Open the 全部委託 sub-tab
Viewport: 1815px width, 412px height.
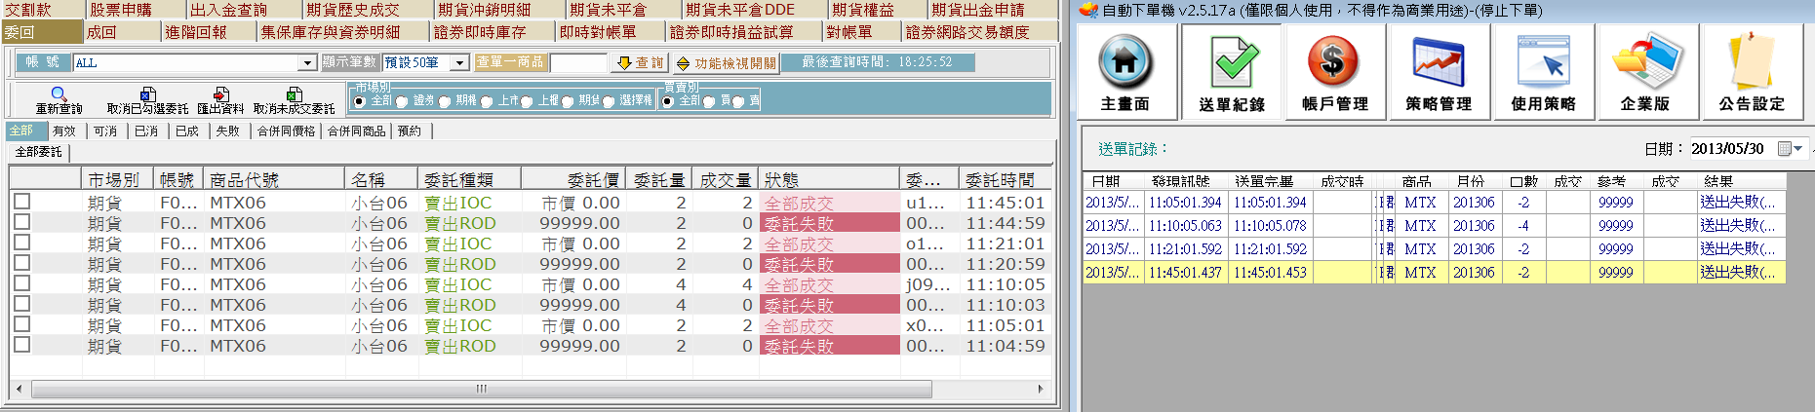pos(39,152)
